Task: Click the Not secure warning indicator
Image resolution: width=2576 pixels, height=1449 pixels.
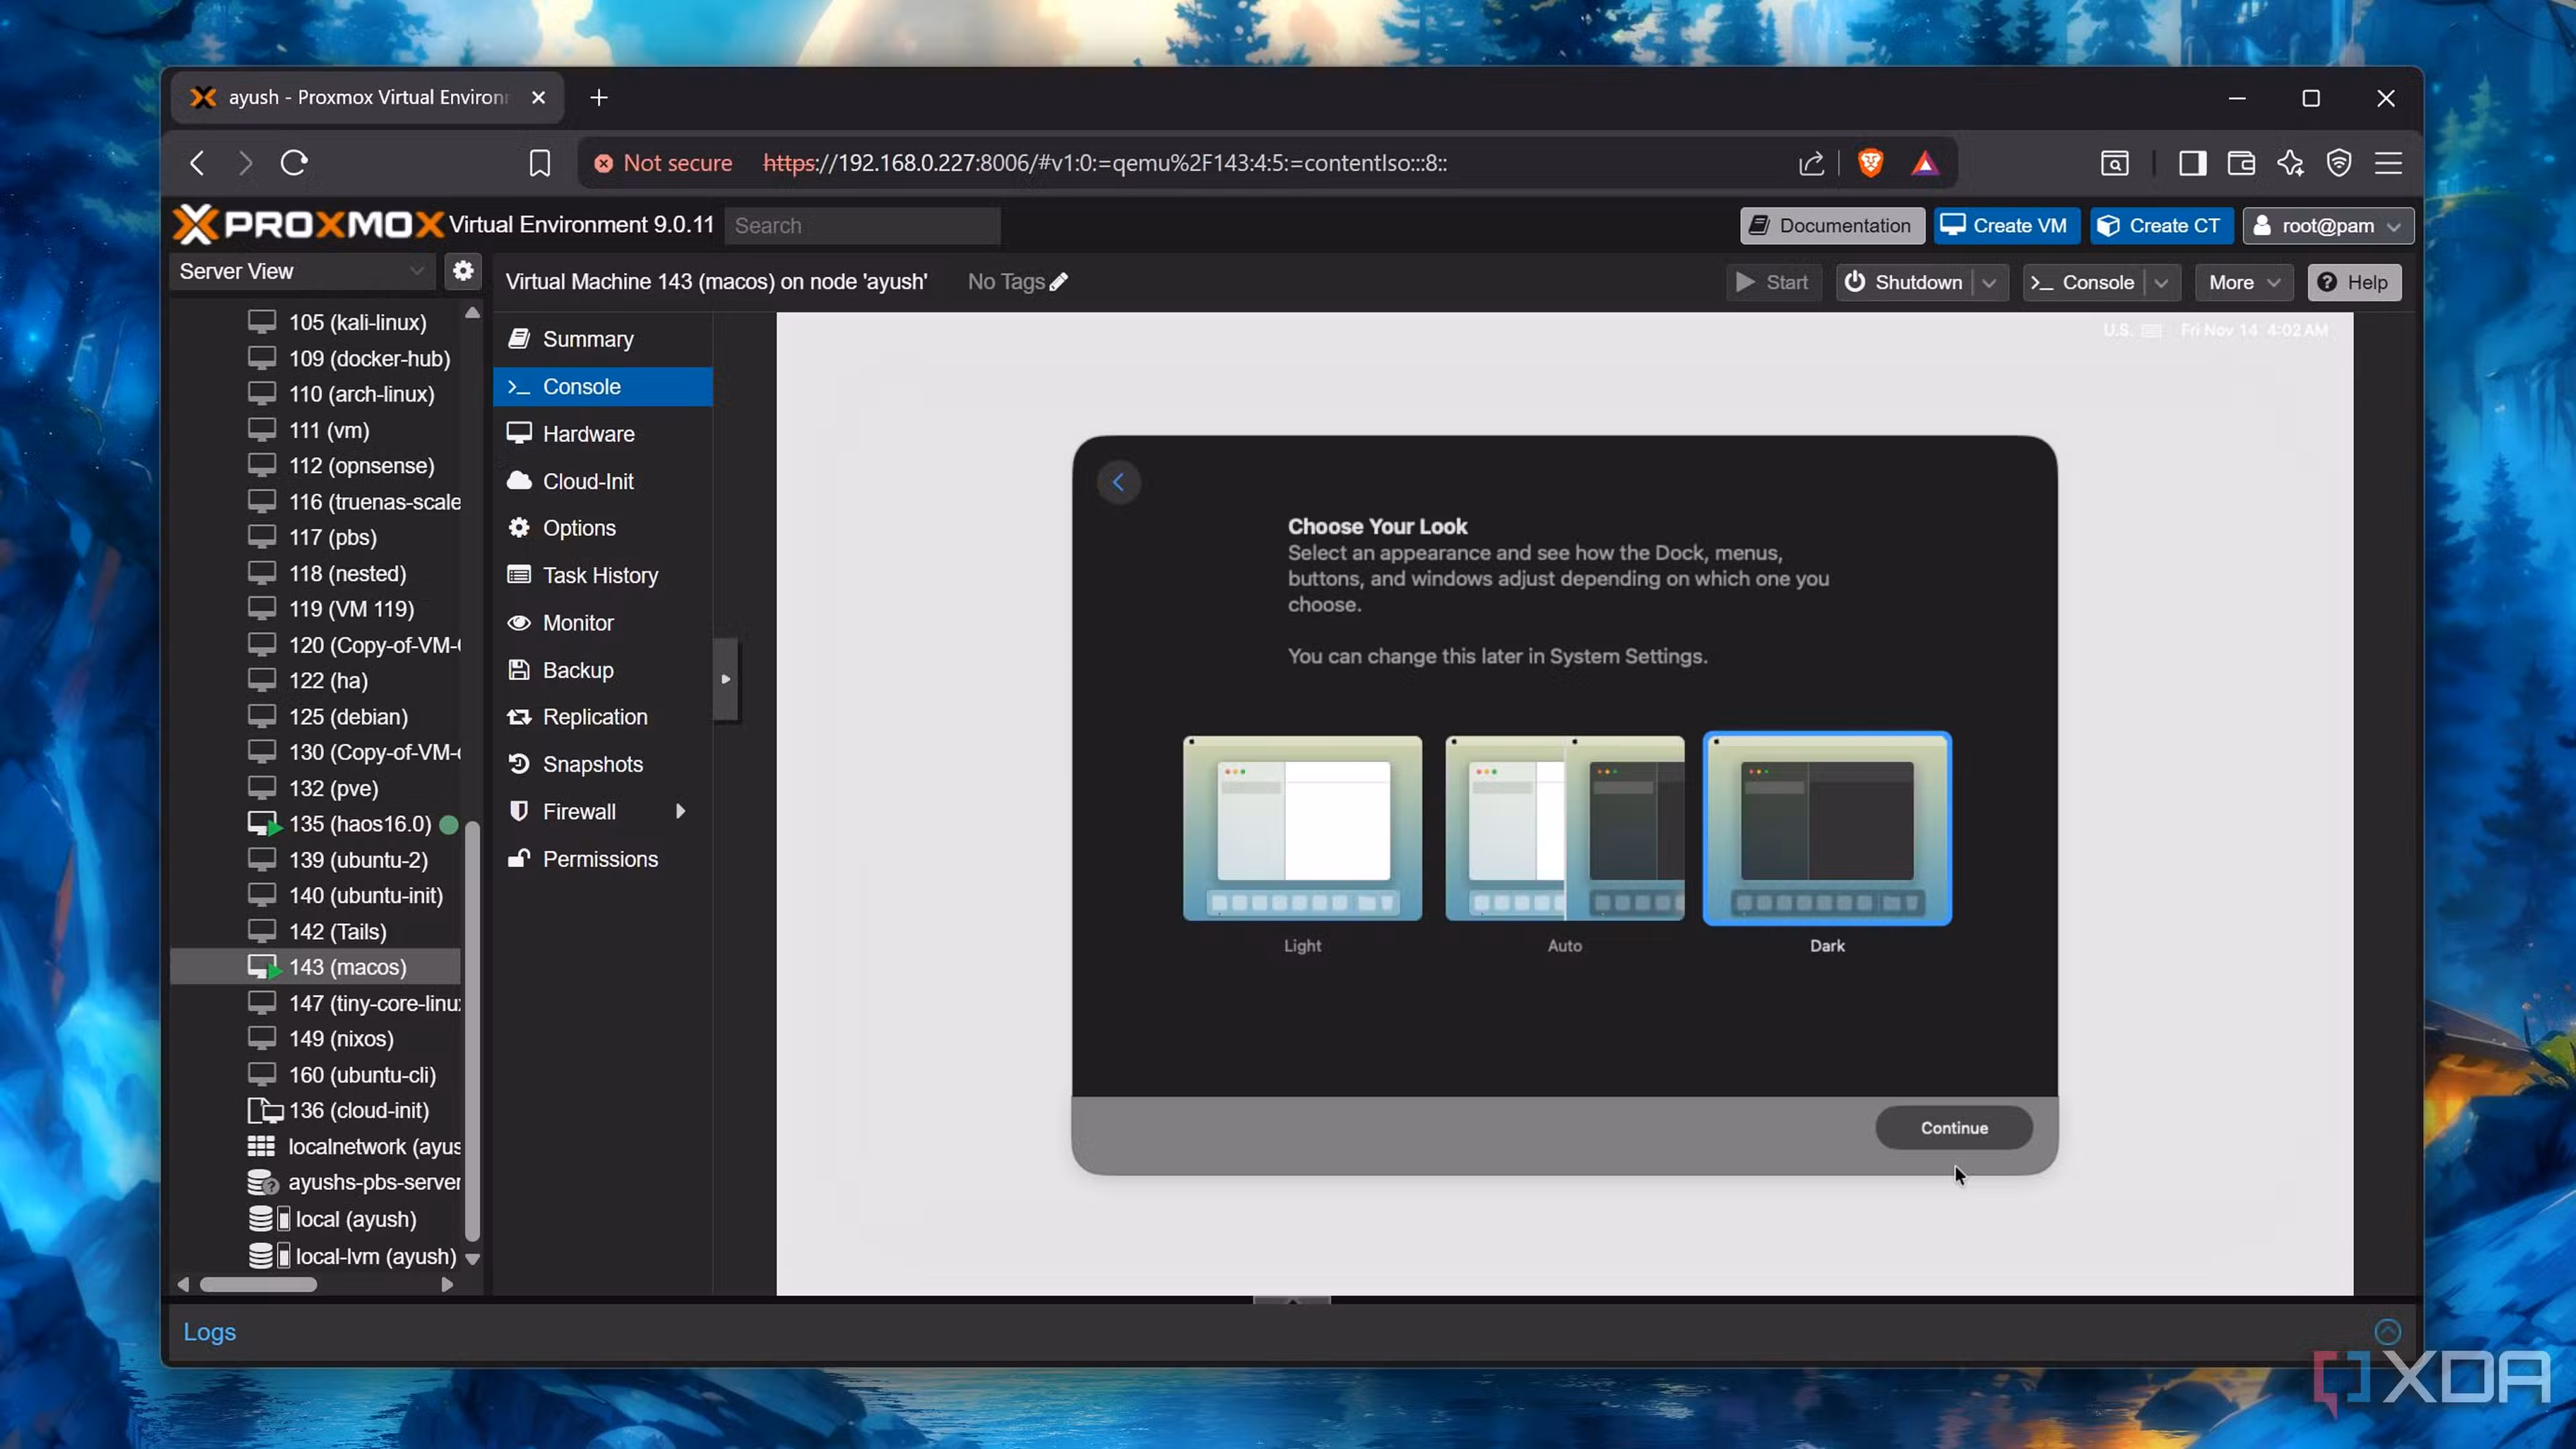Action: (663, 163)
